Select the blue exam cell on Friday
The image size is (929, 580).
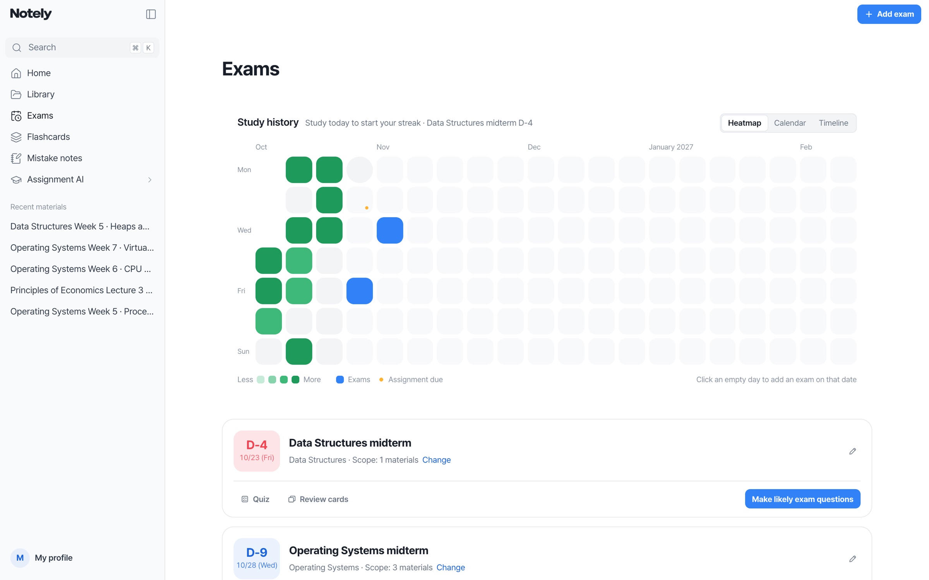[360, 291]
